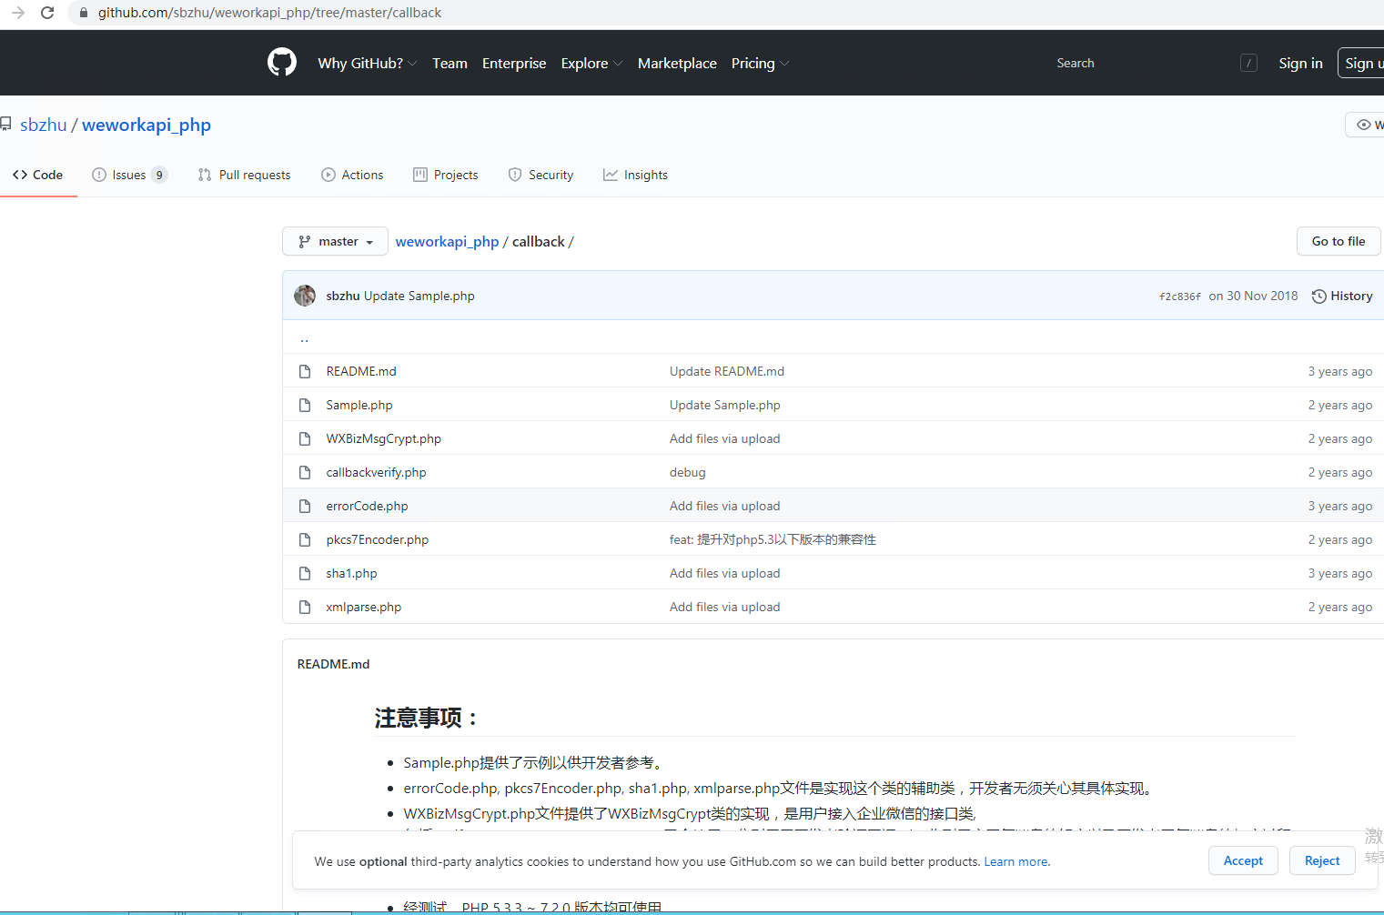Expand the Pricing dropdown
The height and width of the screenshot is (915, 1384).
point(760,63)
